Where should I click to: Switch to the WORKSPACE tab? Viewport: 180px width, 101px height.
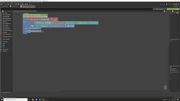[5, 6]
